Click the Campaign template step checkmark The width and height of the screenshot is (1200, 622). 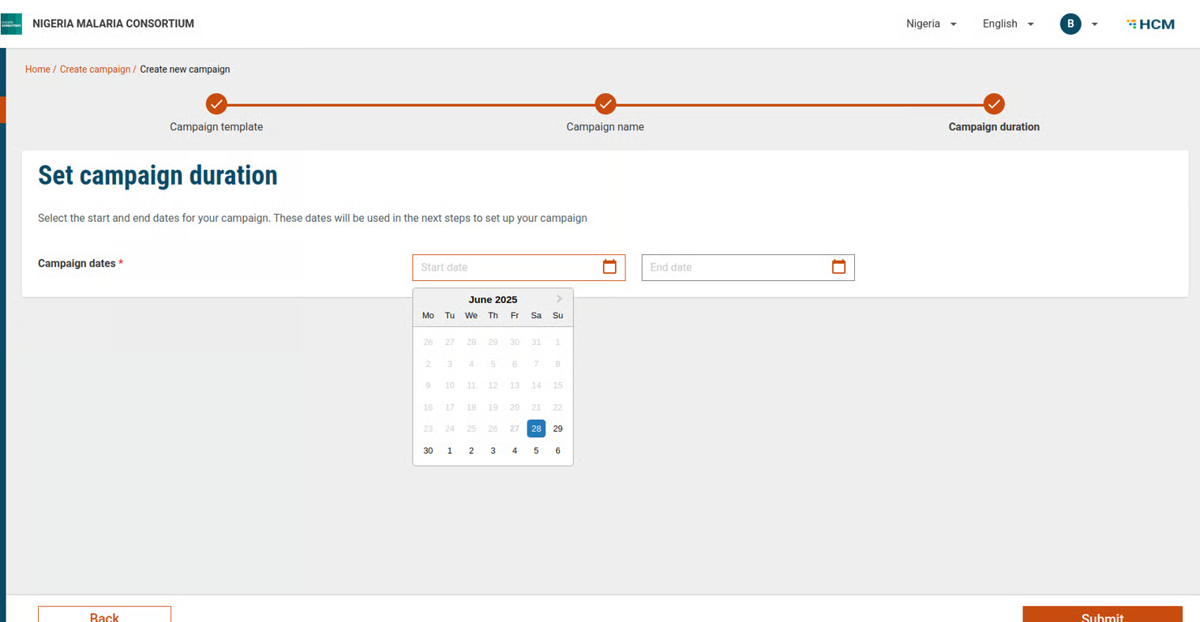click(216, 104)
